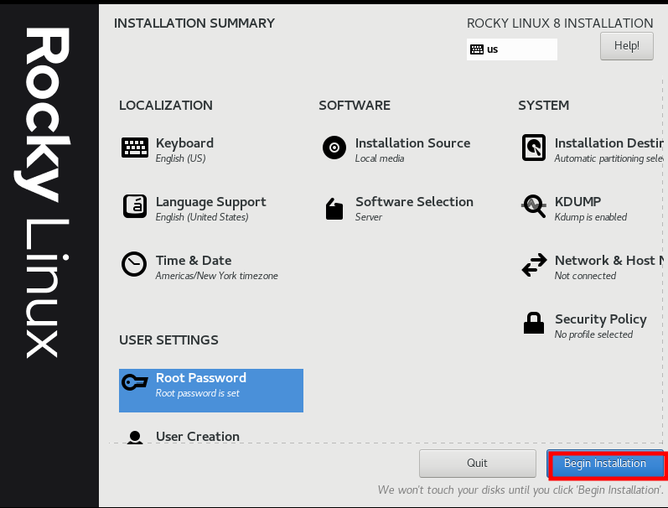Click the keyboard layout icon next to 'us'
This screenshot has height=508, width=668.
click(x=477, y=49)
